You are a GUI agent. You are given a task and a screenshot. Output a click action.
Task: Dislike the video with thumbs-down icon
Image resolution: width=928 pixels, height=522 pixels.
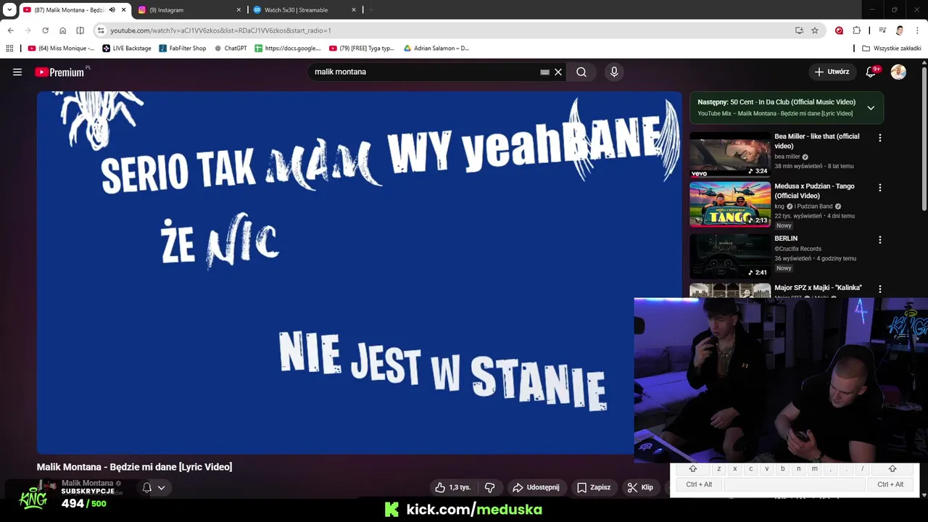tap(489, 487)
